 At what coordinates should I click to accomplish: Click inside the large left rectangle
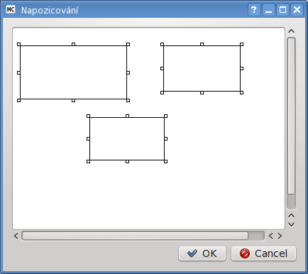(74, 72)
